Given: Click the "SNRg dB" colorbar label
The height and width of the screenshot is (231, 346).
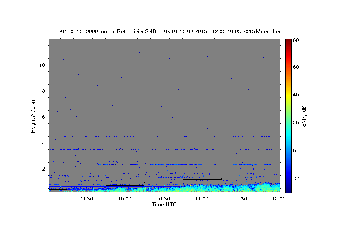Looking at the screenshot, I should tap(304, 116).
